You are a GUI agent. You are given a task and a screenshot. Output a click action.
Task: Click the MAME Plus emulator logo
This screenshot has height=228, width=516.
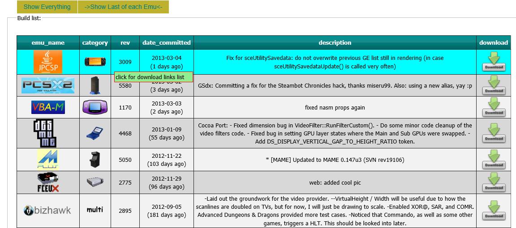tap(48, 159)
